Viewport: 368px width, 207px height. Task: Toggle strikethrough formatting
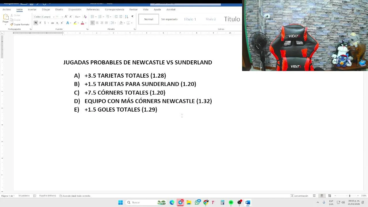(x=52, y=23)
